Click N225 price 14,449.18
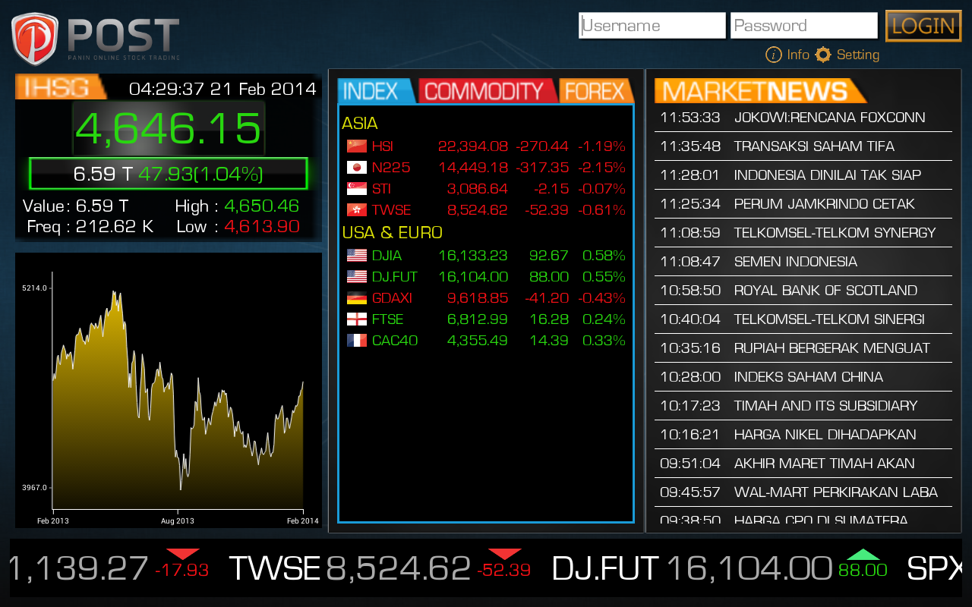This screenshot has width=972, height=607. tap(473, 168)
